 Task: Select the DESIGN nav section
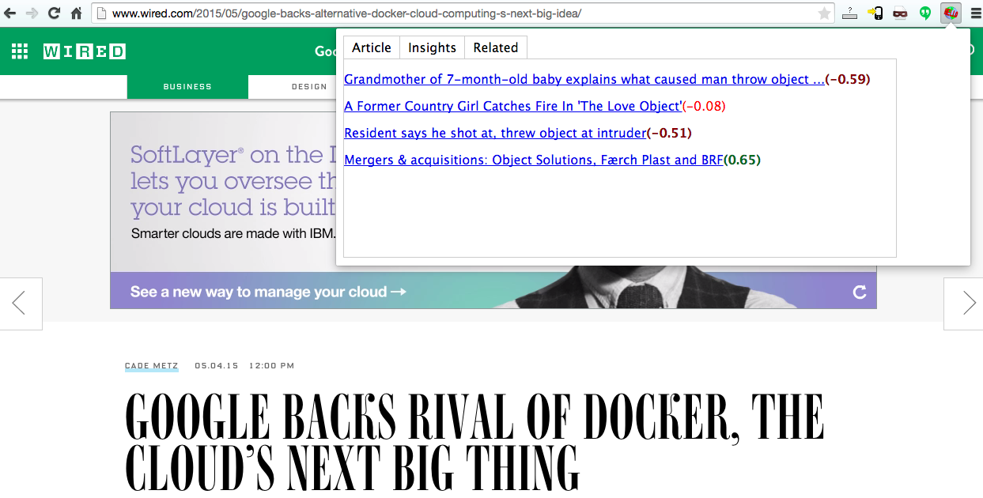tap(309, 87)
